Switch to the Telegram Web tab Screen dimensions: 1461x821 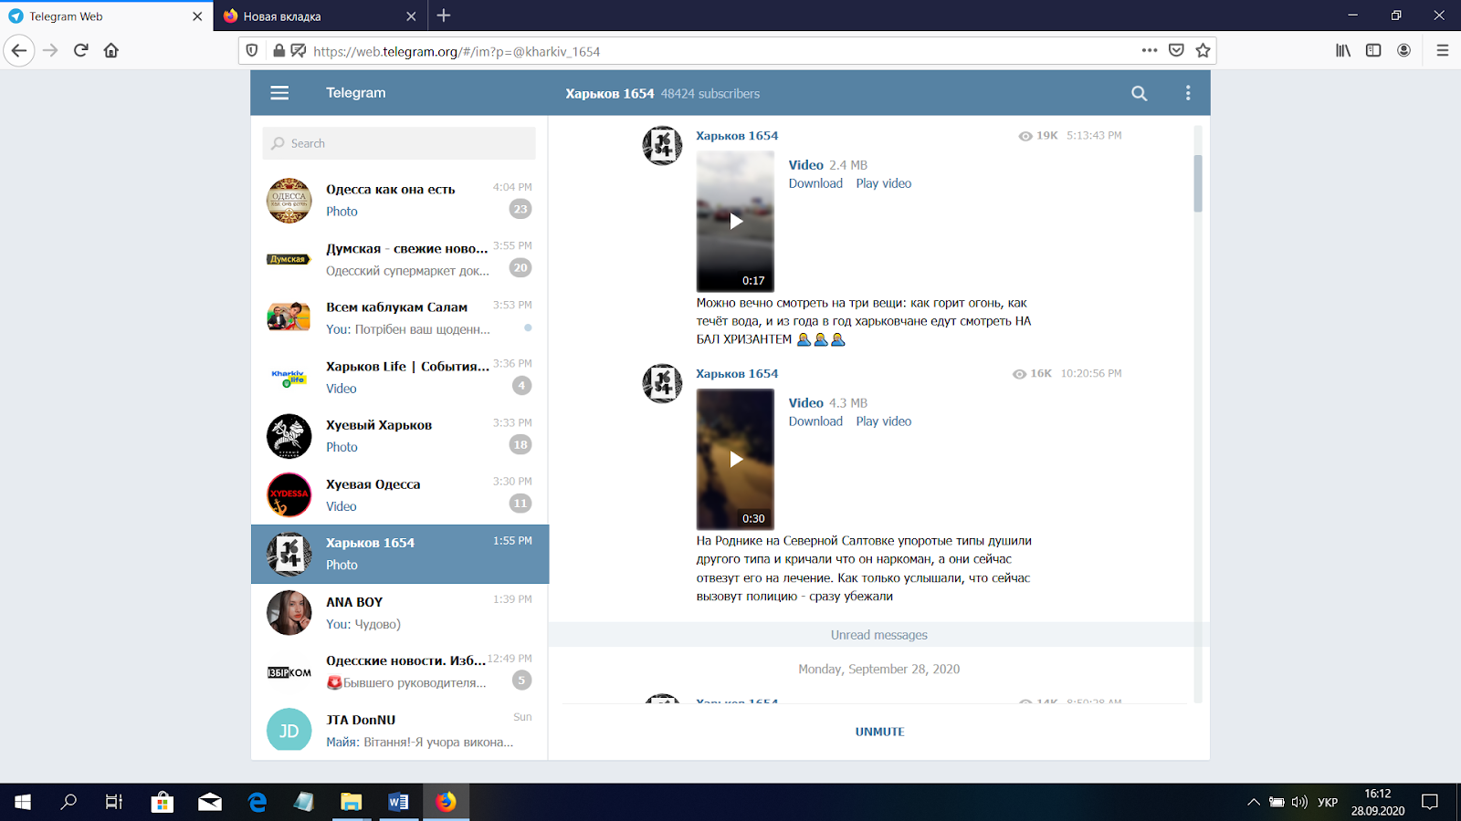tap(106, 16)
